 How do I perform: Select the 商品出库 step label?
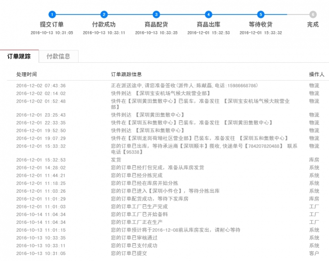(208, 24)
